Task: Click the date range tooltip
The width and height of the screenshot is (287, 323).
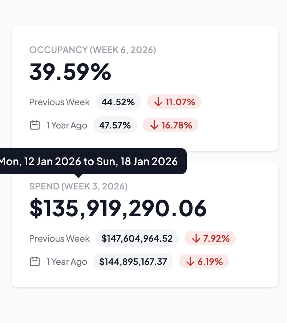Action: (89, 161)
